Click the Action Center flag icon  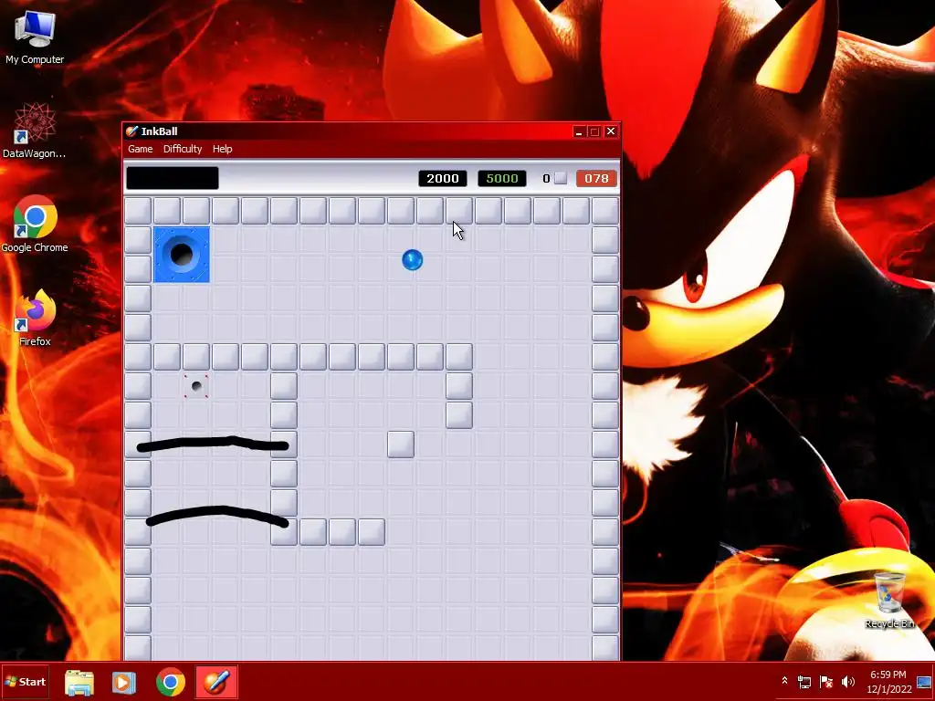[826, 681]
